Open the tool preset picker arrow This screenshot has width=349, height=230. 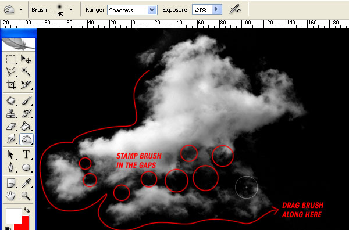pos(21,9)
